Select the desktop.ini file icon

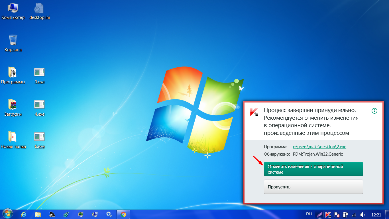[40, 11]
